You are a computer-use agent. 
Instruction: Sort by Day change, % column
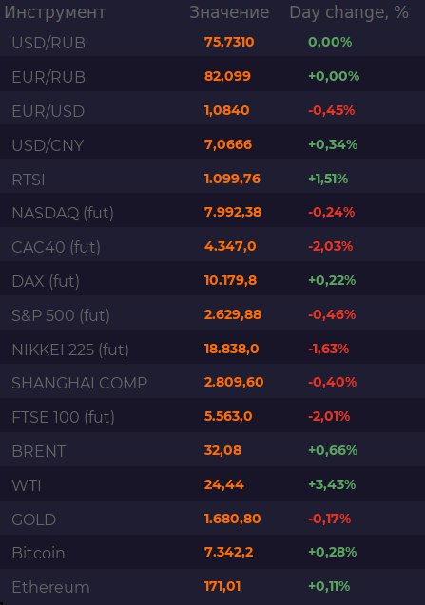tap(349, 12)
